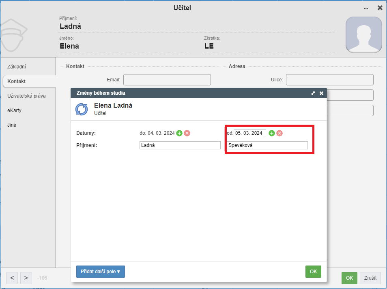Click the Příjmení field containing Speváková
This screenshot has width=387, height=289.
[267, 145]
